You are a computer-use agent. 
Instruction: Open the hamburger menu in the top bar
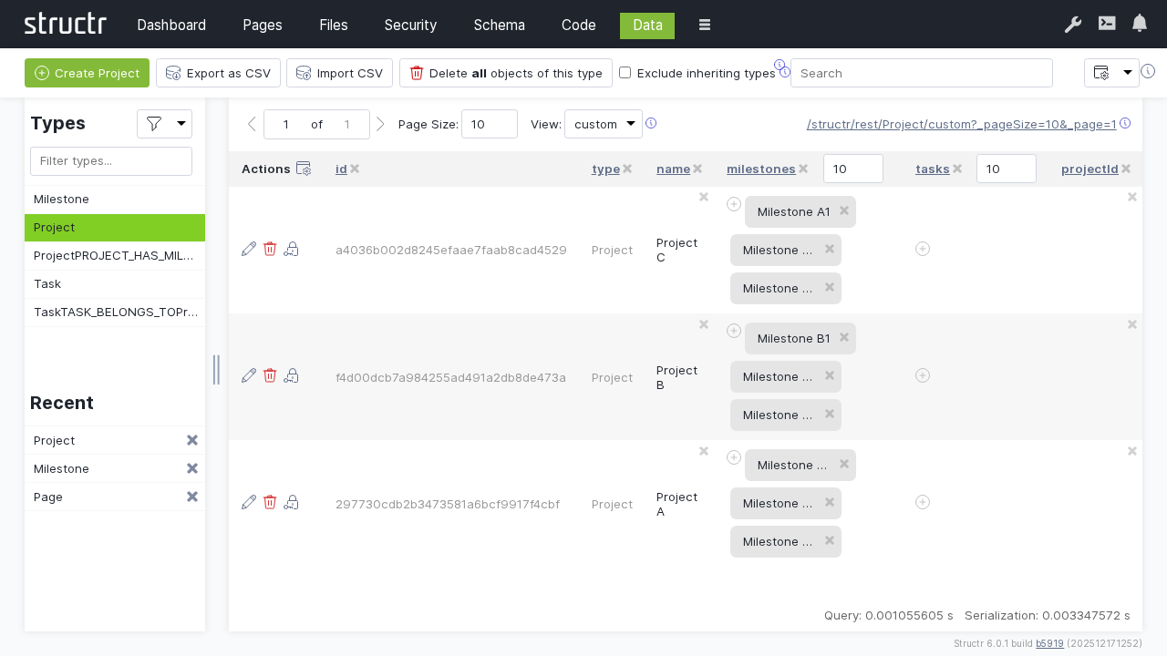[705, 26]
